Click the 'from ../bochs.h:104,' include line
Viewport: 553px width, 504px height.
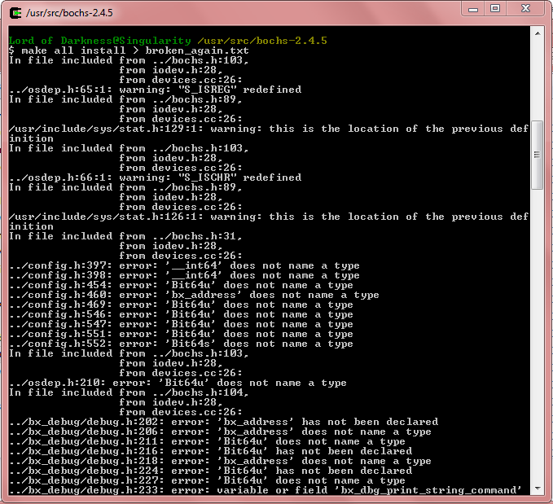(x=129, y=392)
